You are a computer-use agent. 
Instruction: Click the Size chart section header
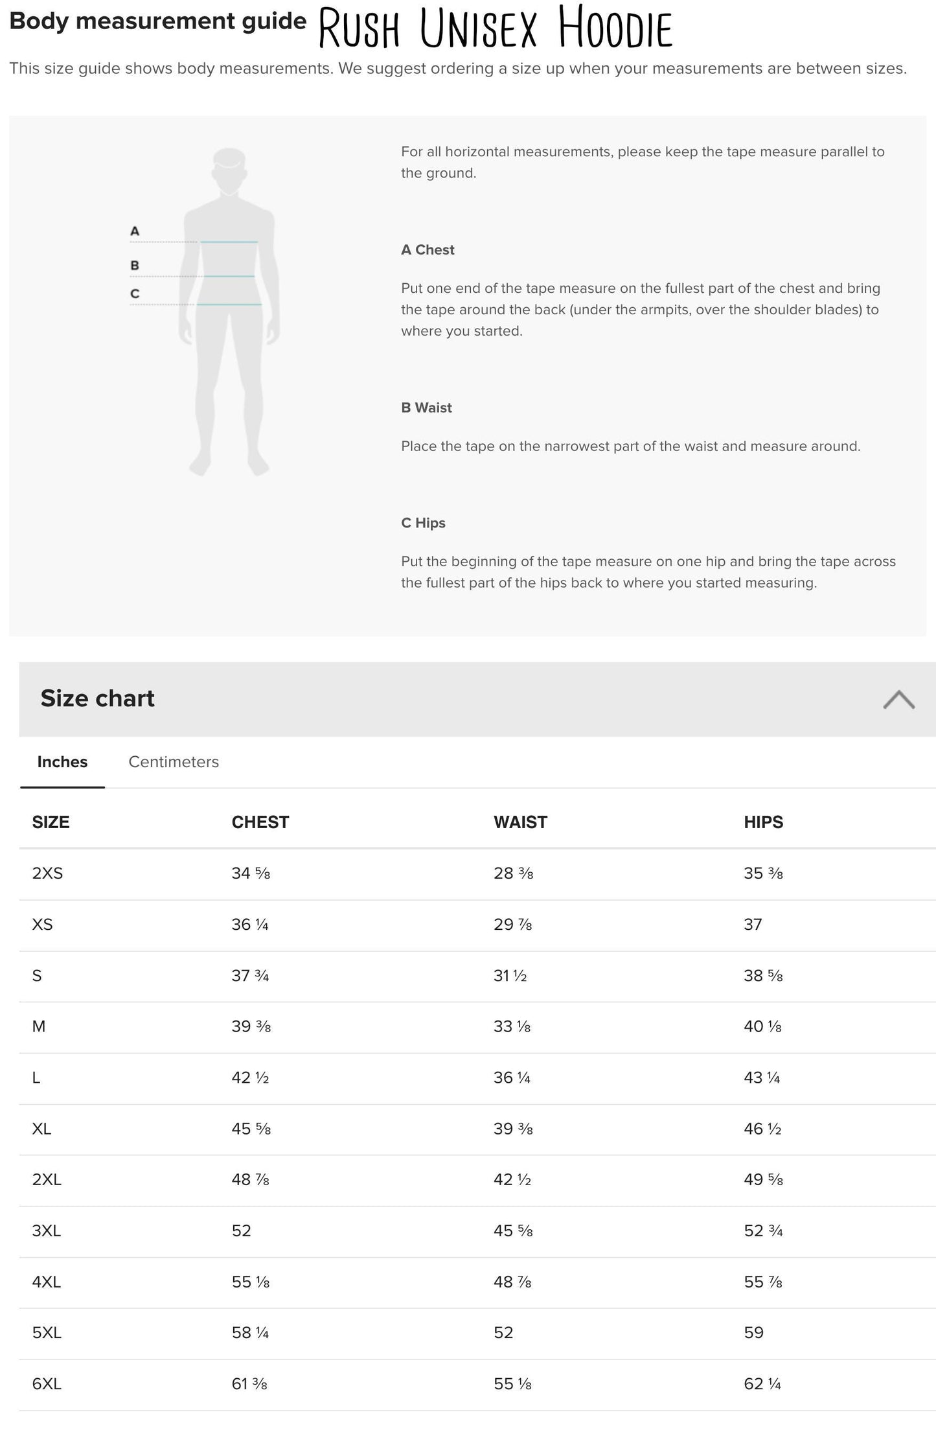point(97,699)
